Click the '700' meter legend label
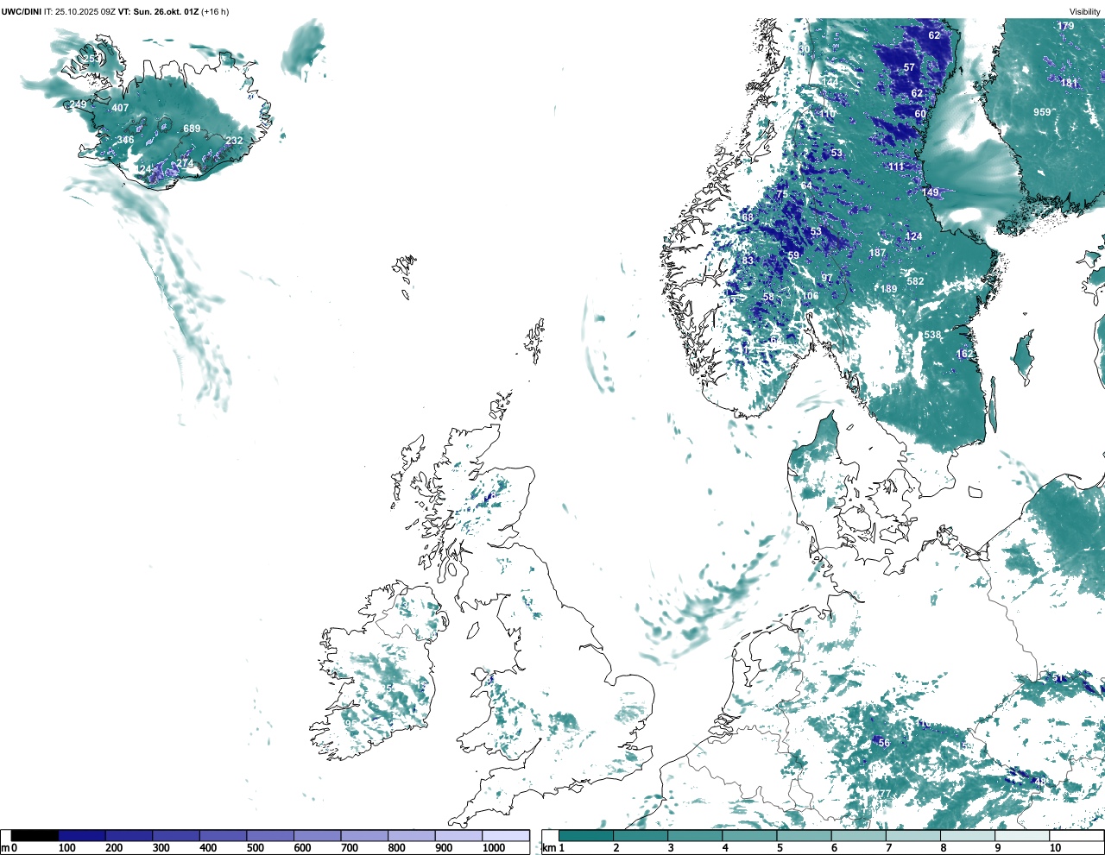Viewport: 1105px width, 855px height. pos(350,848)
